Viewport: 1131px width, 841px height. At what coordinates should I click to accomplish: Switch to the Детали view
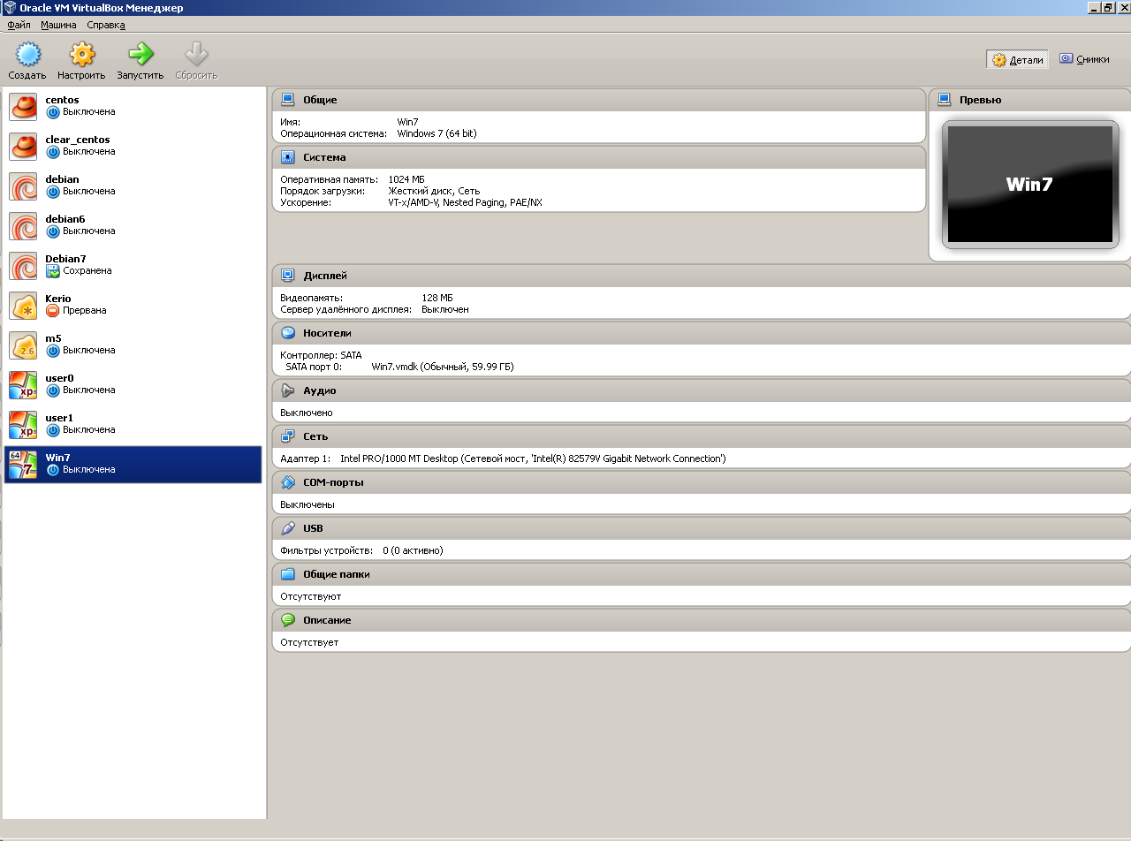(x=1018, y=59)
